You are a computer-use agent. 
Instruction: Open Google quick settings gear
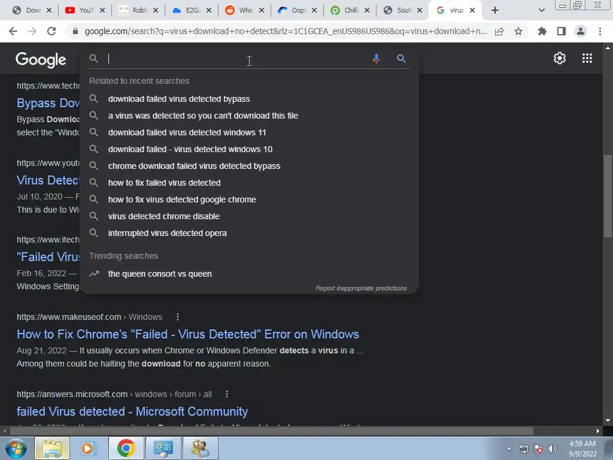click(560, 58)
